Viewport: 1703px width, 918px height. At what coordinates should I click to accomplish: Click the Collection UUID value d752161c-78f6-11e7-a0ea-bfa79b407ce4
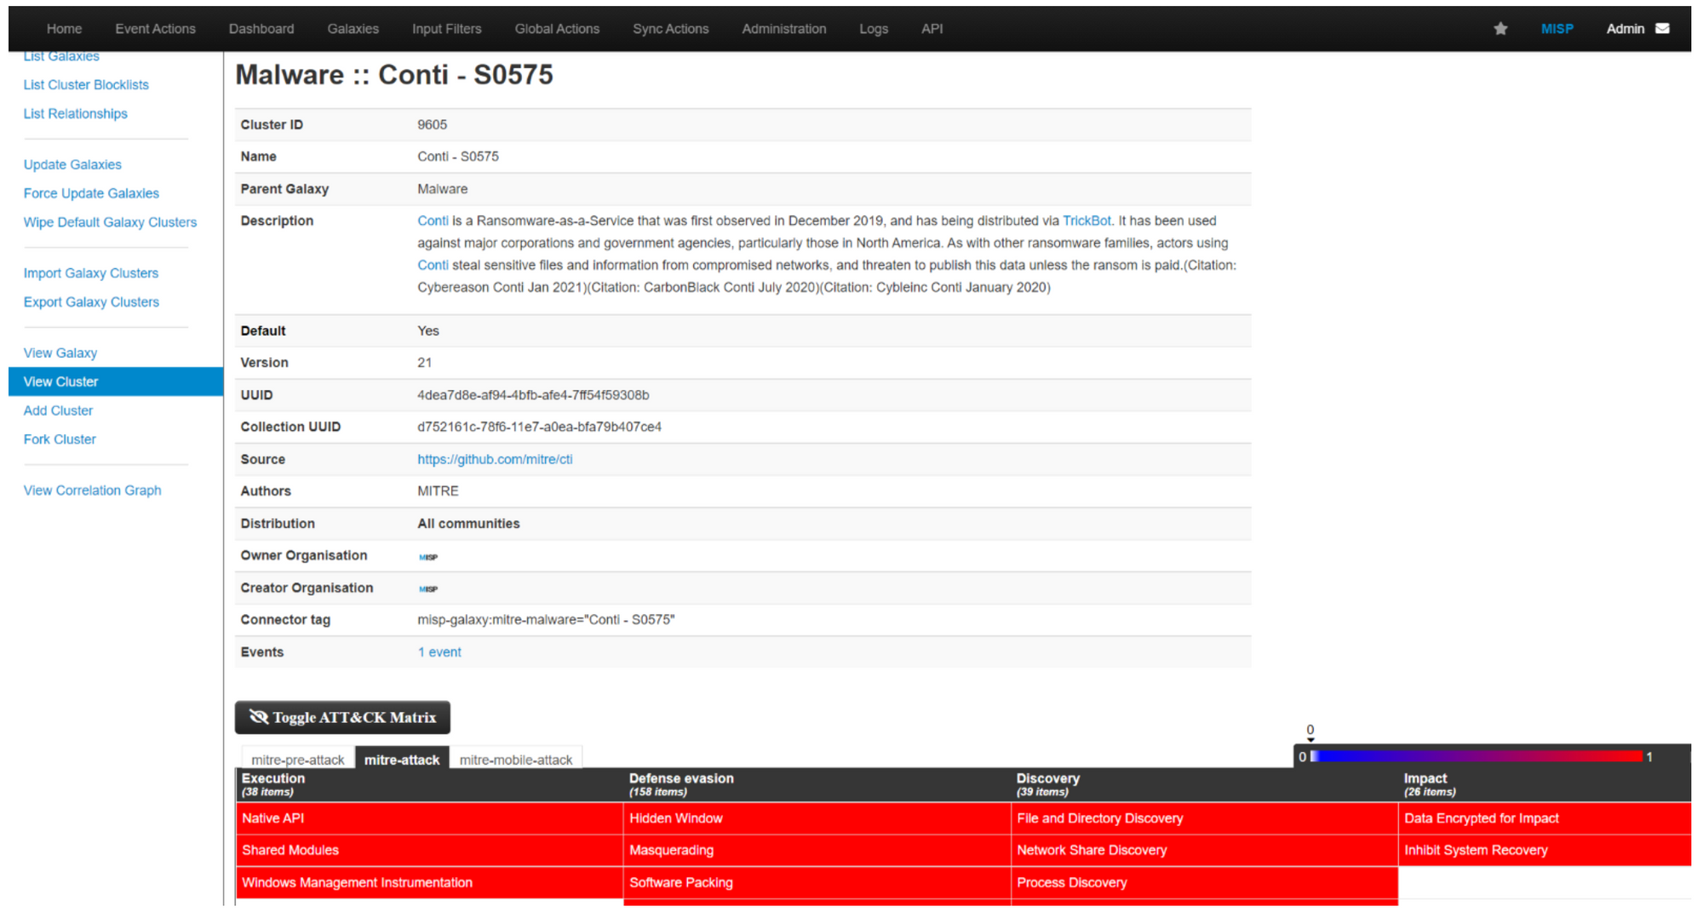pyautogui.click(x=539, y=427)
